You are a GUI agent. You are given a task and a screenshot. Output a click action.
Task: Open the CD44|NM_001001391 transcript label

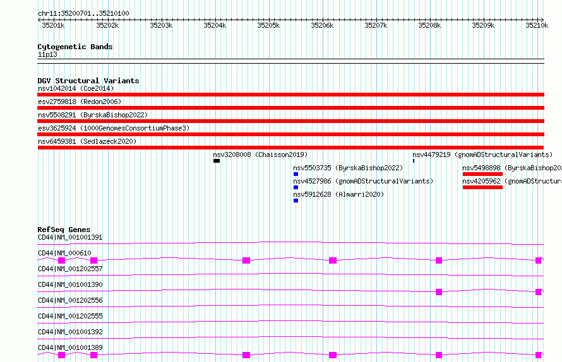click(70, 237)
